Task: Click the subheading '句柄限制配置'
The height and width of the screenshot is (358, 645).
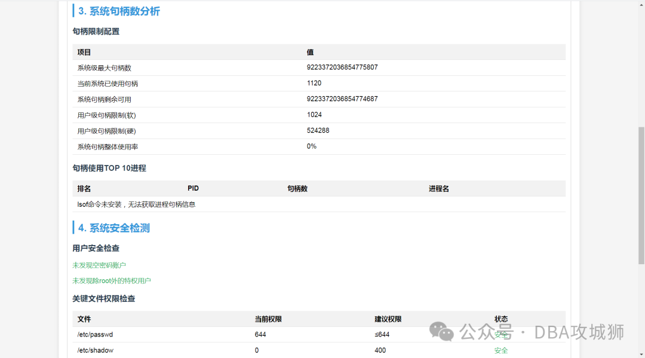Action: click(96, 31)
